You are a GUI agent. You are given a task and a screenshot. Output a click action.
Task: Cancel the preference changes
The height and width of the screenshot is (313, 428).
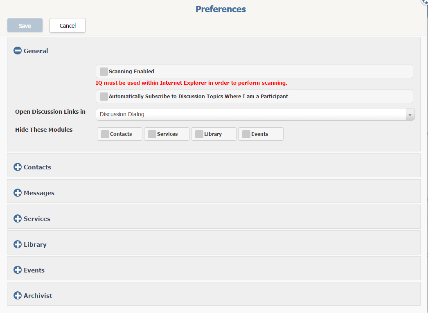68,25
